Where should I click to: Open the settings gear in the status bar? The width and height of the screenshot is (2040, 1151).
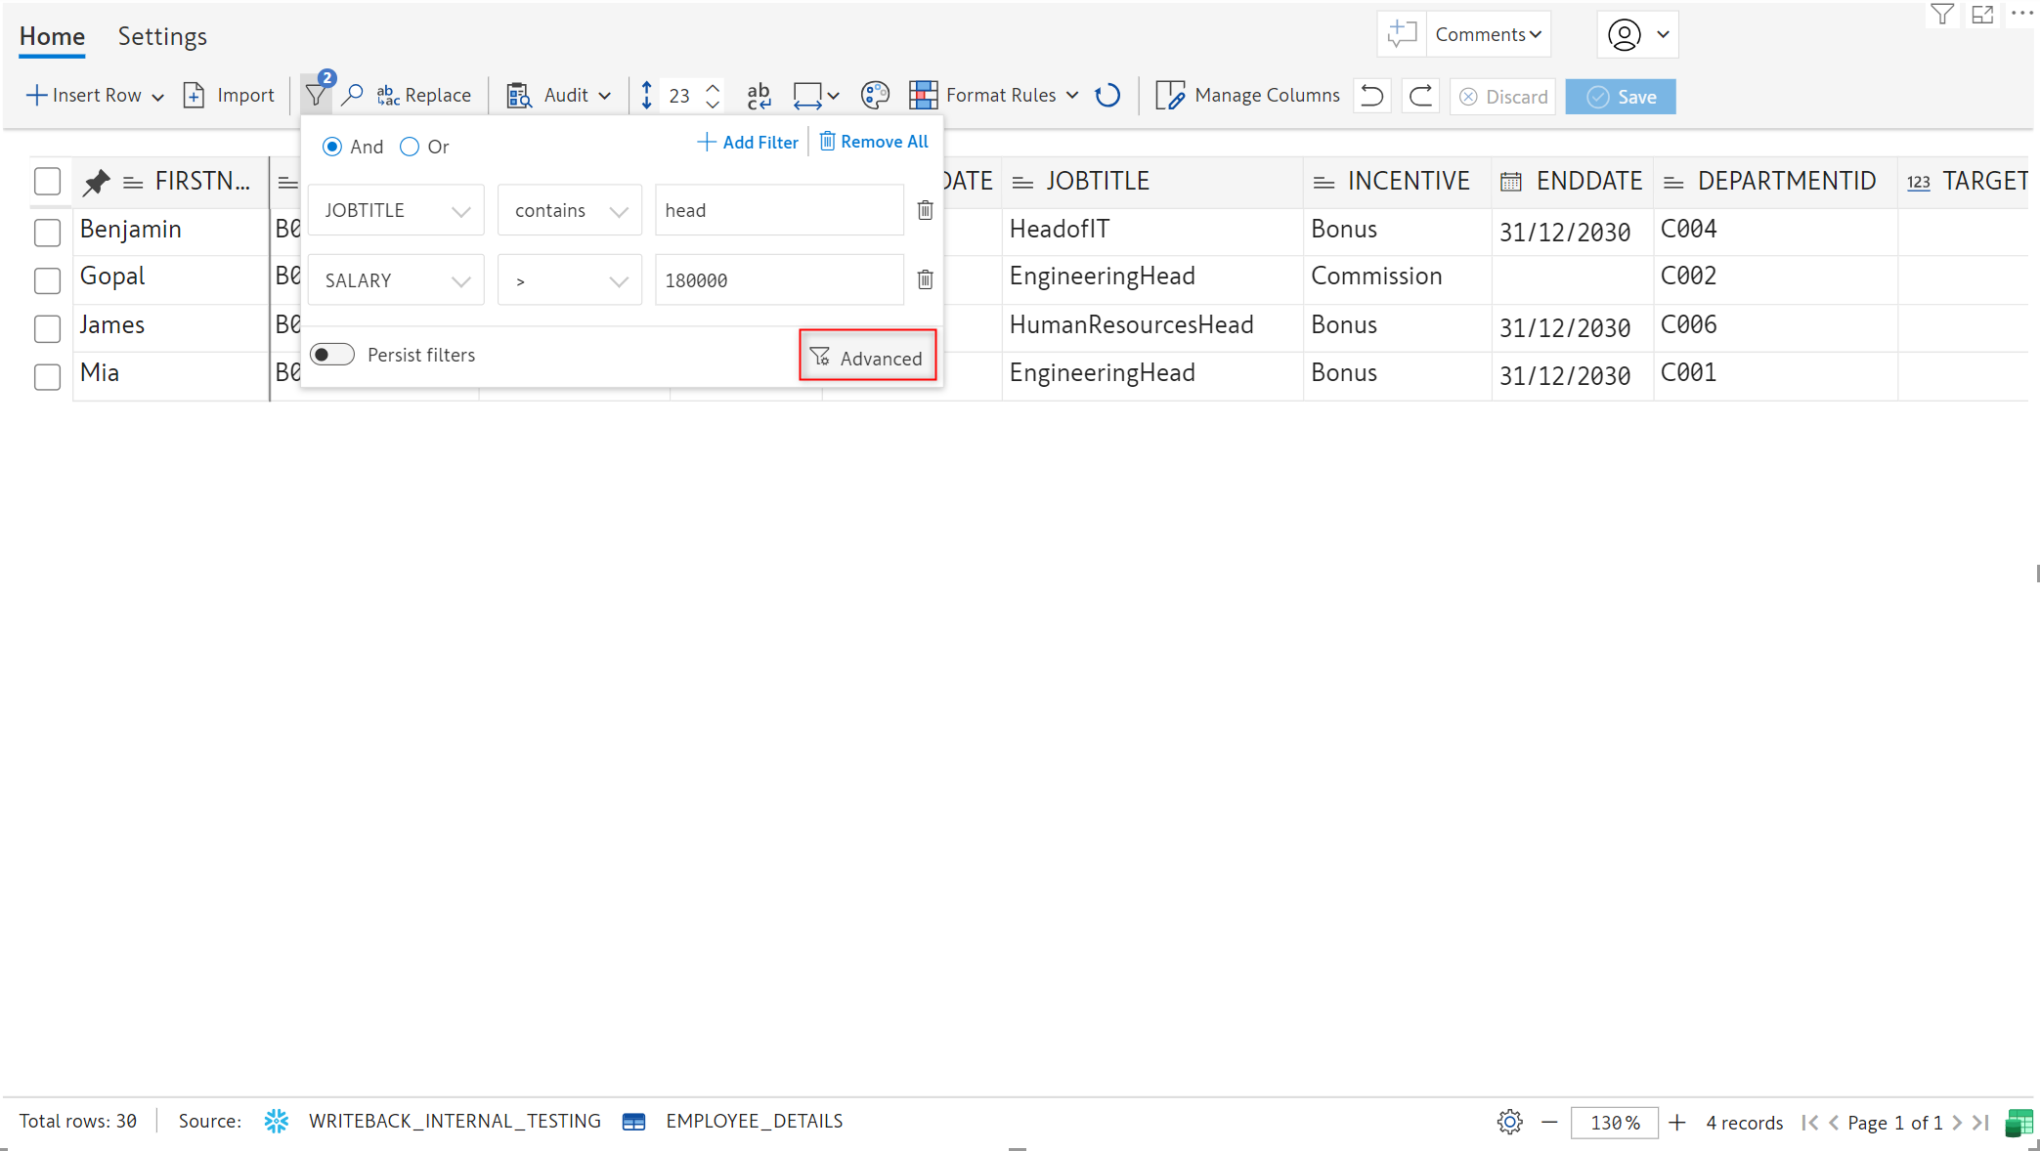[x=1509, y=1122]
